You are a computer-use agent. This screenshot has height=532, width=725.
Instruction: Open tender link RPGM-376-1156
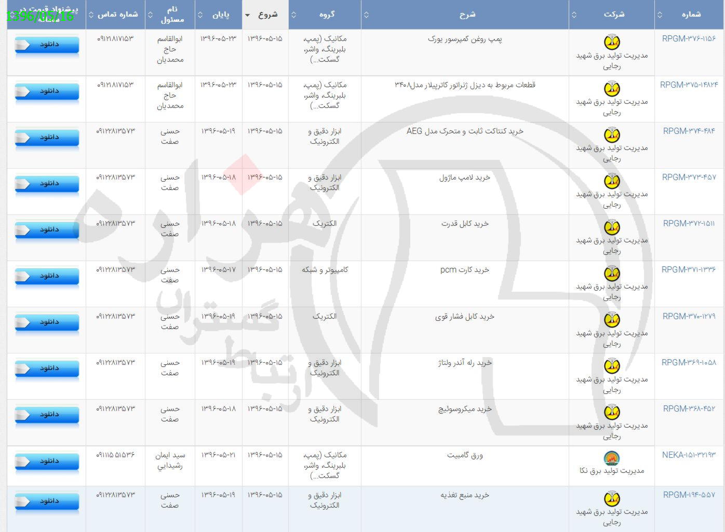point(689,38)
